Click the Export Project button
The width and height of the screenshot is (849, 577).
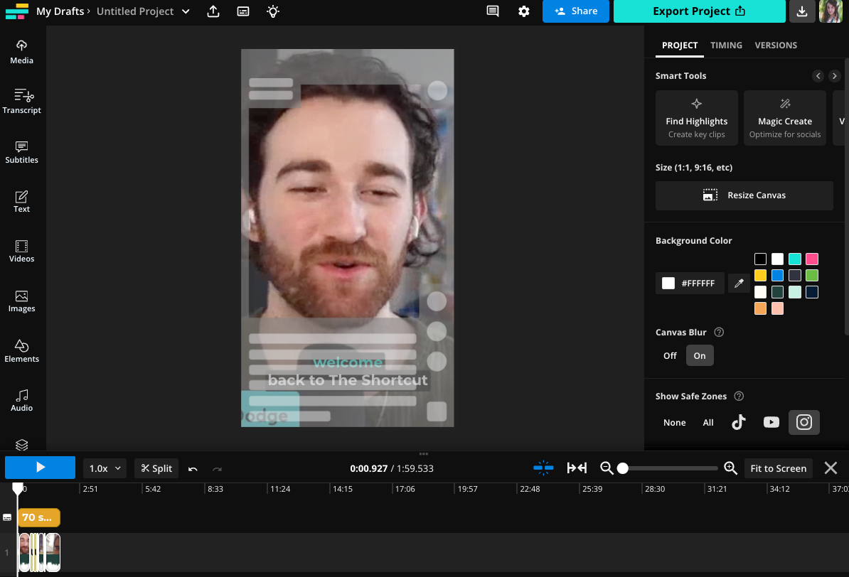pyautogui.click(x=699, y=11)
